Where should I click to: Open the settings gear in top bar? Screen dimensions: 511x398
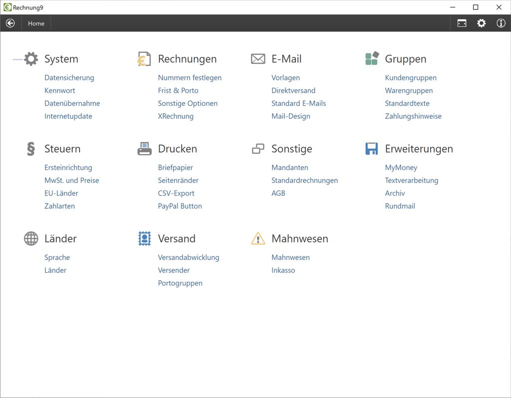point(481,23)
